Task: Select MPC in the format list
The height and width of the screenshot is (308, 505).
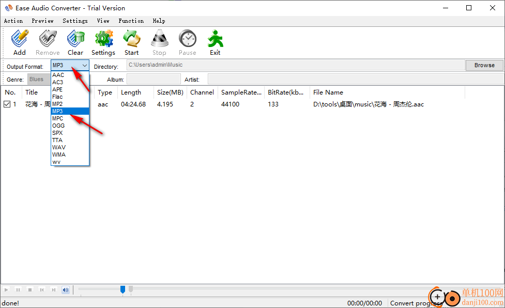Action: [x=70, y=118]
